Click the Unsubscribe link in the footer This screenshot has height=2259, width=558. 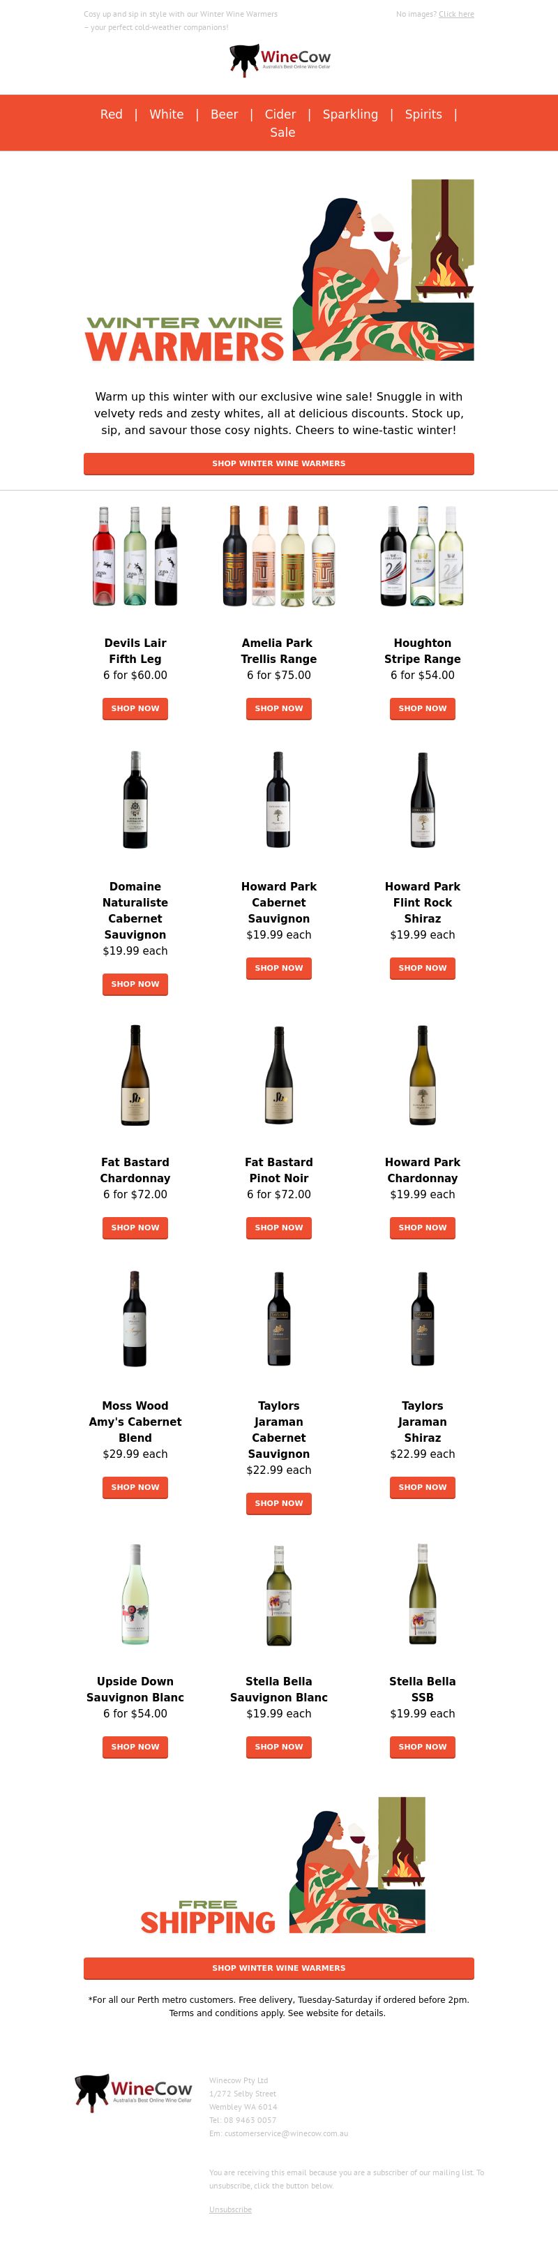pos(230,2209)
